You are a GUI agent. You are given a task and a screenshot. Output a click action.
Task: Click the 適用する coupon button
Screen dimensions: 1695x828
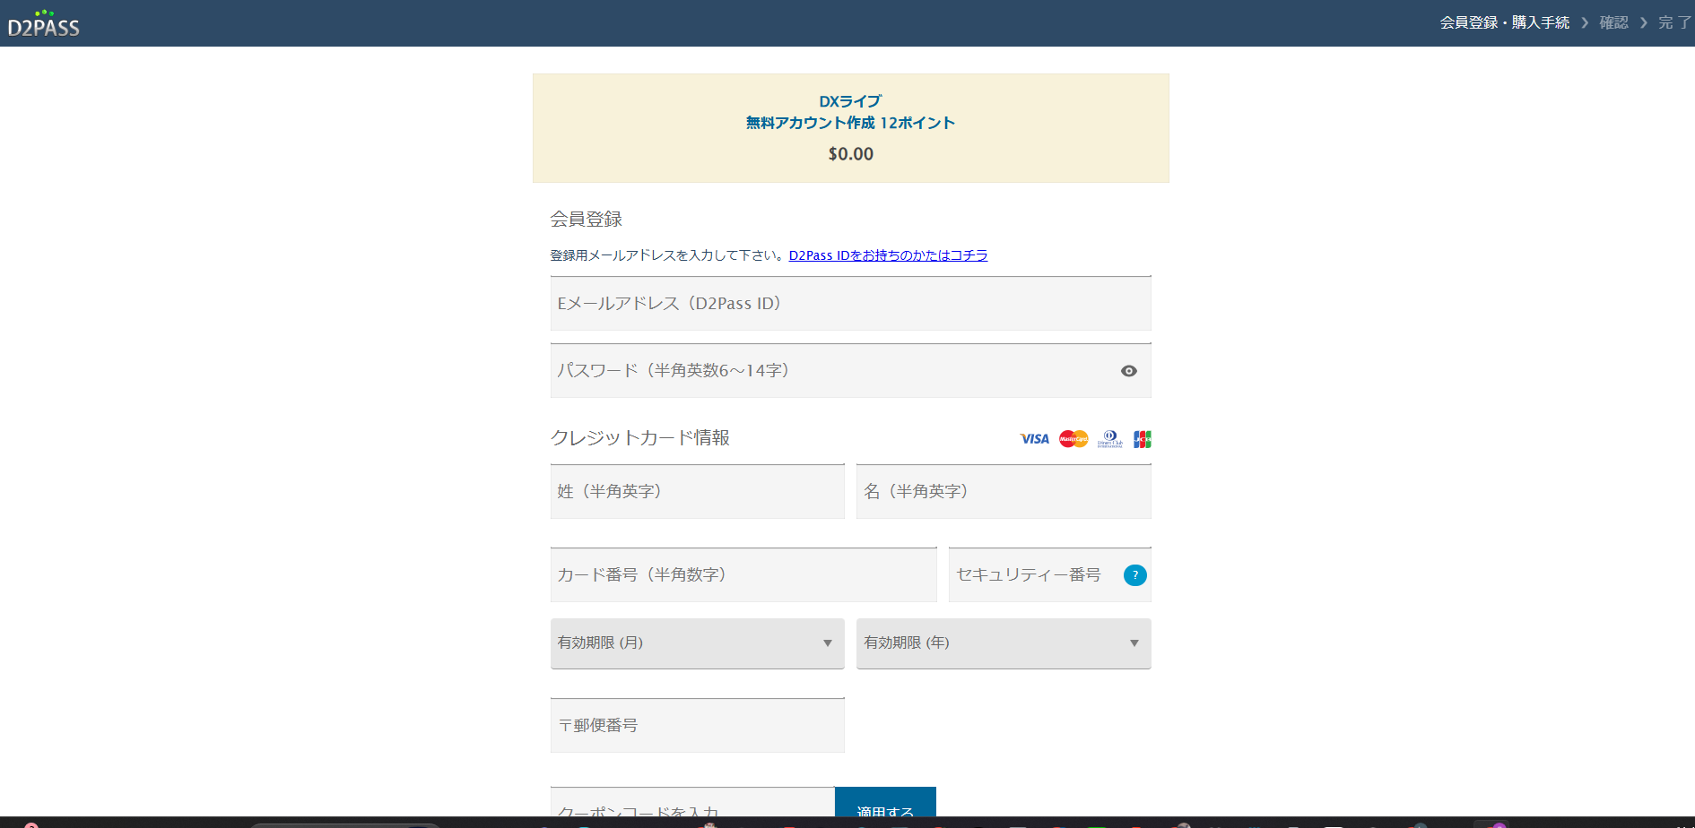[x=885, y=802]
